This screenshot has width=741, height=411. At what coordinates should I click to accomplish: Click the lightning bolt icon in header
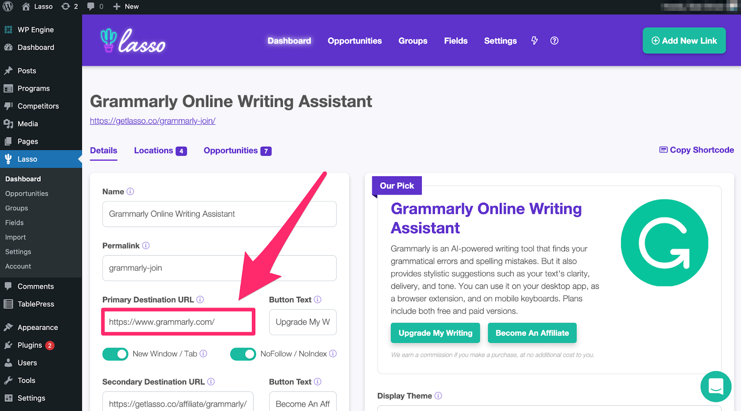click(x=534, y=41)
